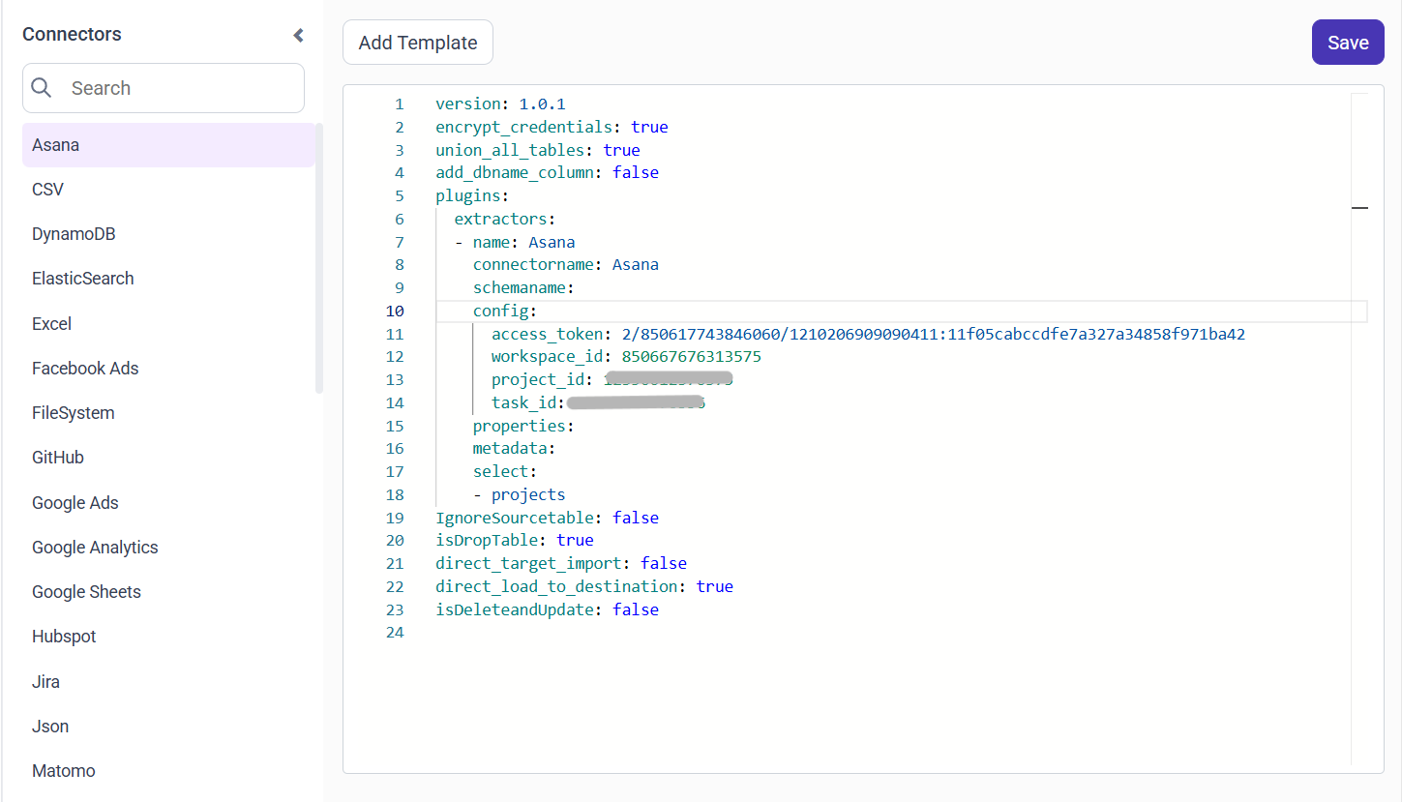Viewport: 1402px width, 802px height.
Task: Open the Google Analytics connector
Action: coord(95,547)
